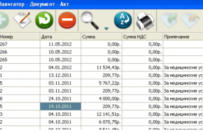Expand the dropdown arrow beside the magnifier

(x=106, y=28)
